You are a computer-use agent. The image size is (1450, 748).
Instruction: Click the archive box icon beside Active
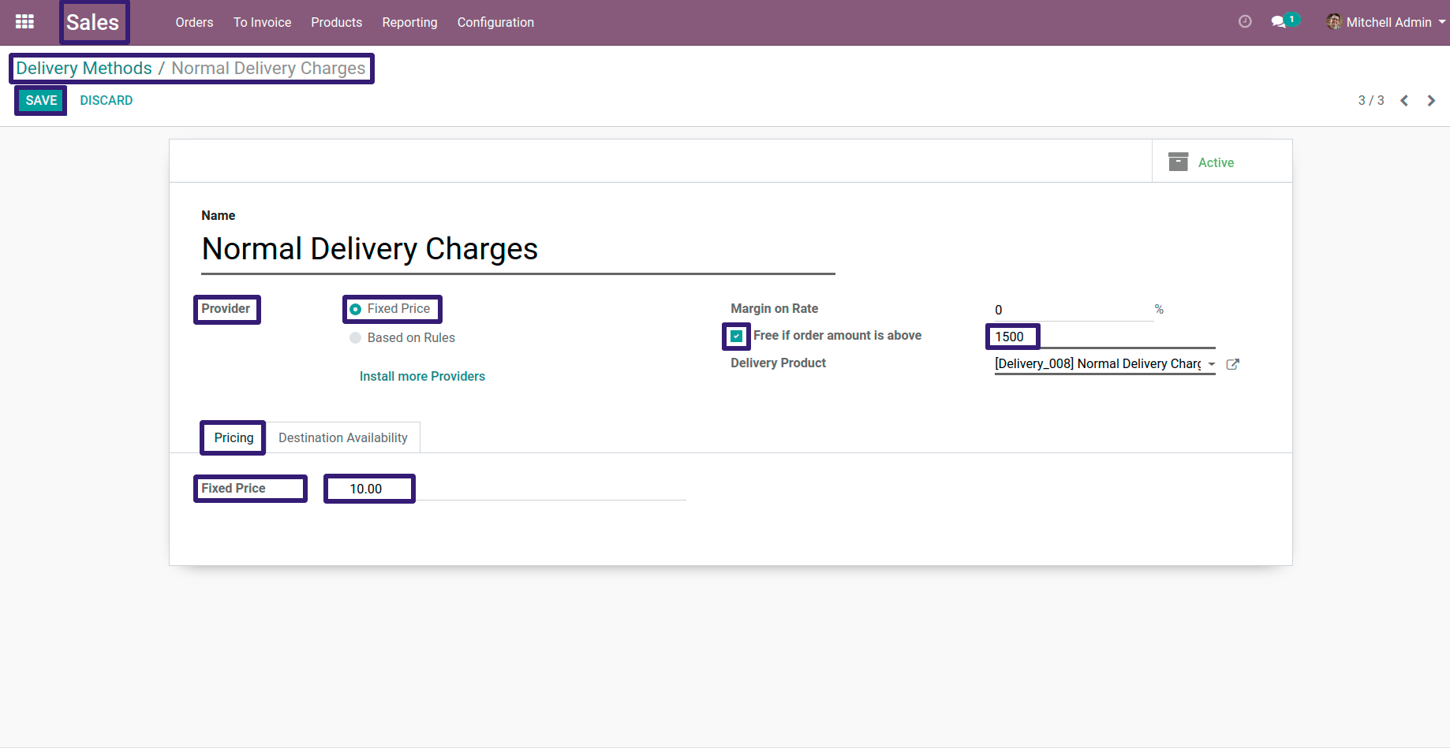(1178, 162)
